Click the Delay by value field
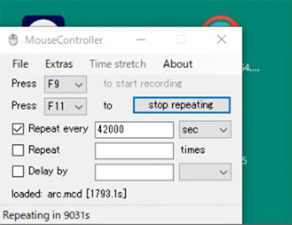 (134, 172)
